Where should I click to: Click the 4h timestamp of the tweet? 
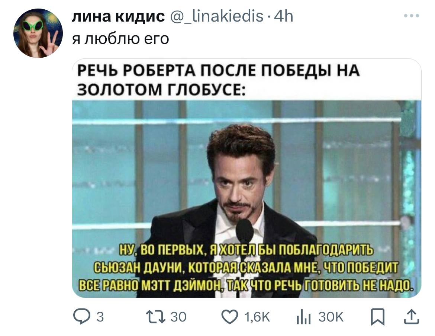[x=284, y=16]
